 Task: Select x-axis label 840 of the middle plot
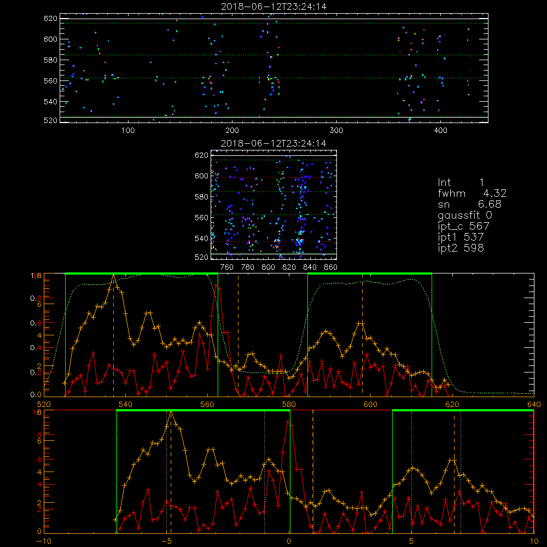coord(310,267)
